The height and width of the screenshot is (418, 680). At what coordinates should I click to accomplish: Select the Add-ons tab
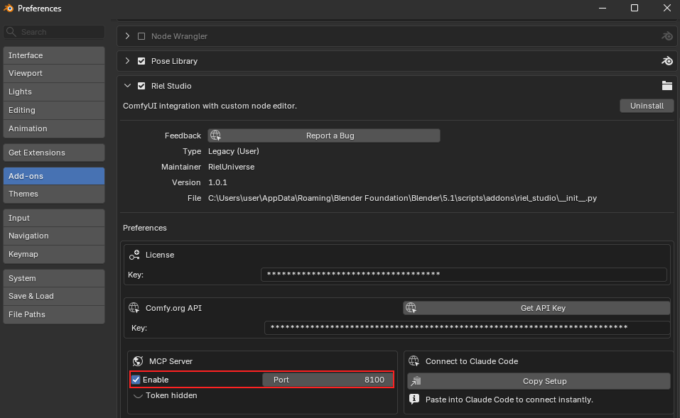54,176
